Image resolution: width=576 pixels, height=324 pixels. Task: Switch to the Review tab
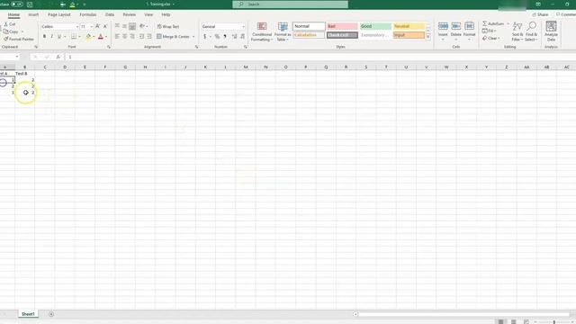(x=129, y=14)
